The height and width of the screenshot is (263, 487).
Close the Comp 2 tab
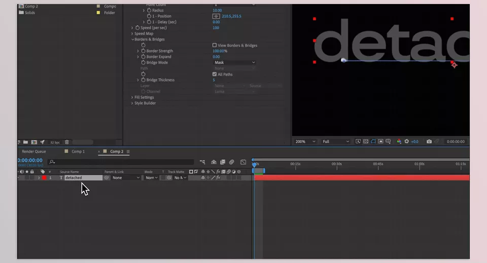(99, 152)
